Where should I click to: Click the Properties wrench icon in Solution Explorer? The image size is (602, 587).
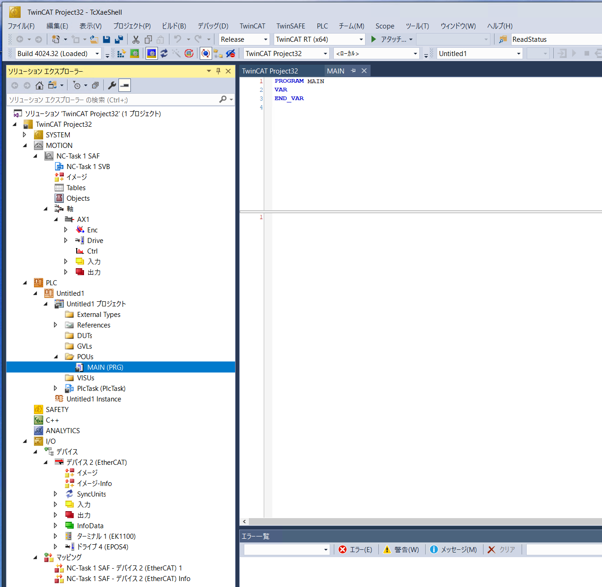coord(112,85)
